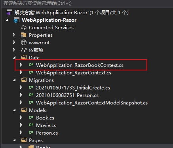Expand the 依赖项 dependencies node

(x=14, y=50)
